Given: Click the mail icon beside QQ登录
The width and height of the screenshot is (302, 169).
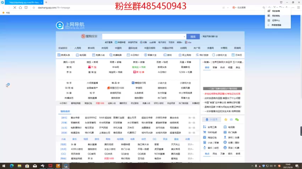Looking at the screenshot, I should [x=231, y=119].
